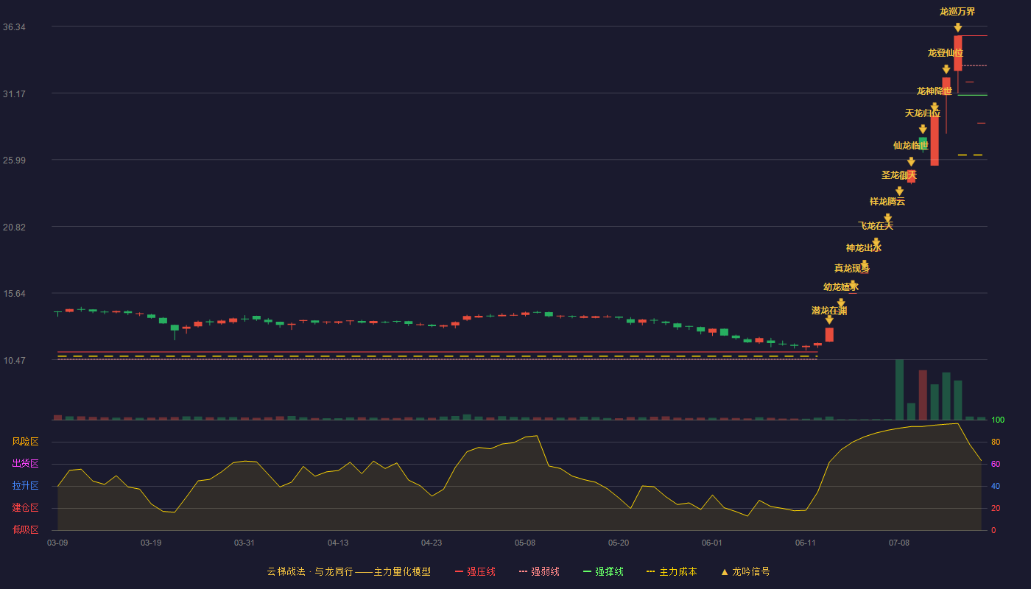Click the 龙巡万界 signal arrow marker
The width and height of the screenshot is (1031, 589).
pos(957,27)
